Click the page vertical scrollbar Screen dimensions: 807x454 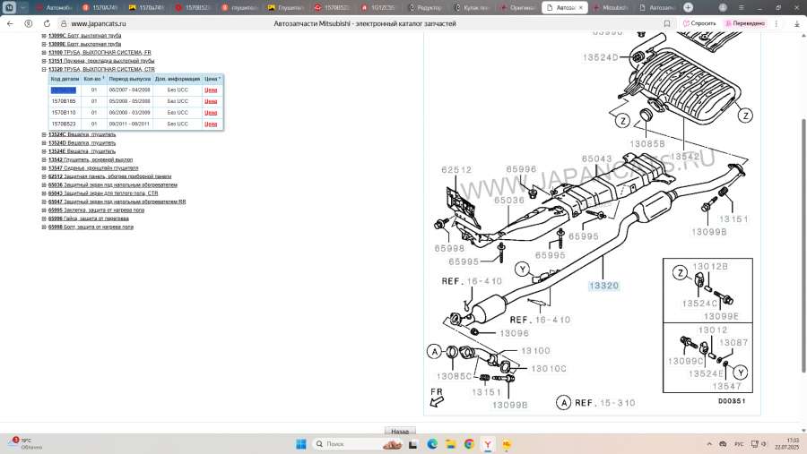[803, 245]
